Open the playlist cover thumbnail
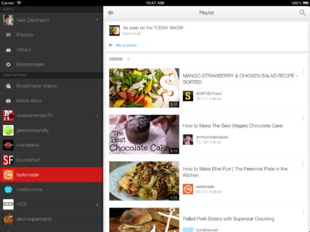The width and height of the screenshot is (310, 232). click(114, 30)
